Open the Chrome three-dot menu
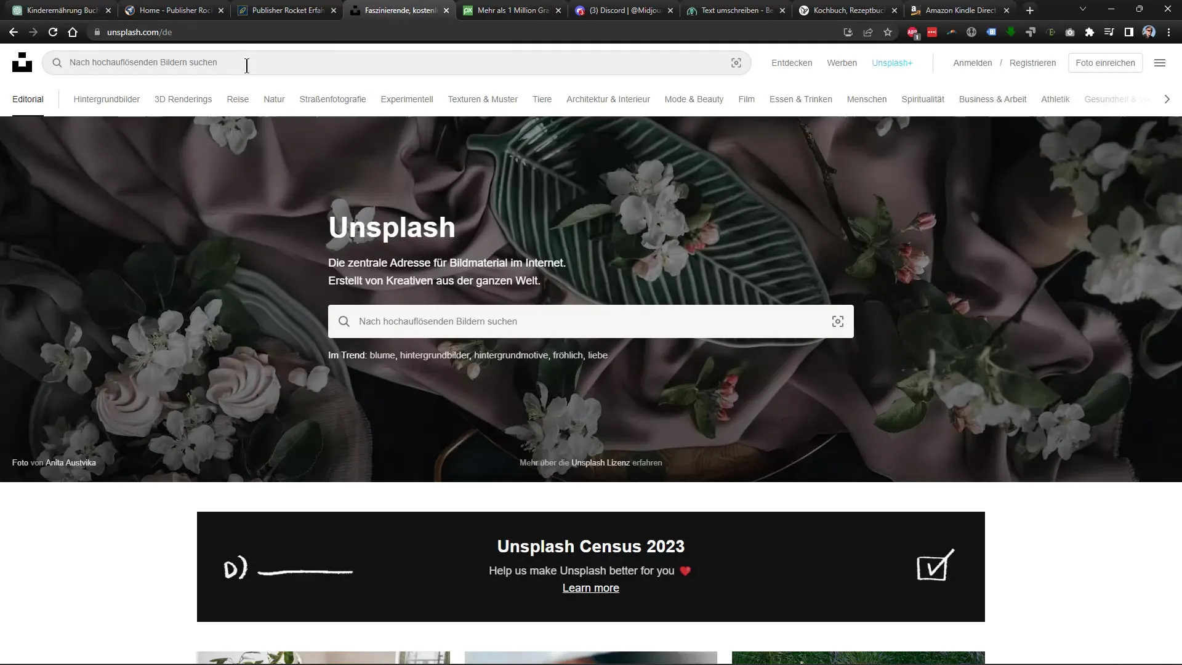This screenshot has height=665, width=1182. (1168, 32)
